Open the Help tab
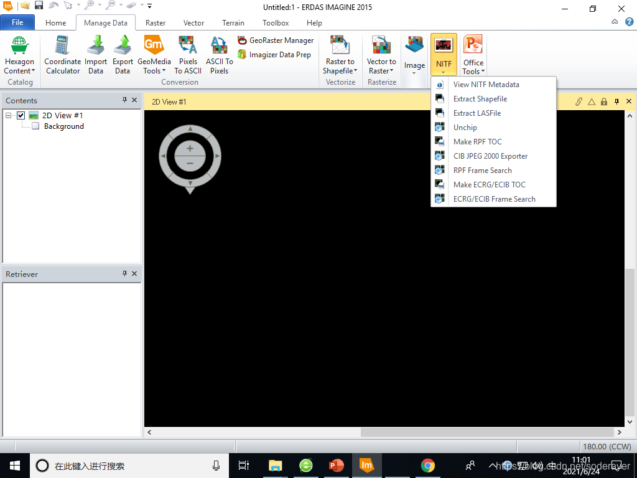Image resolution: width=637 pixels, height=478 pixels. (x=314, y=23)
